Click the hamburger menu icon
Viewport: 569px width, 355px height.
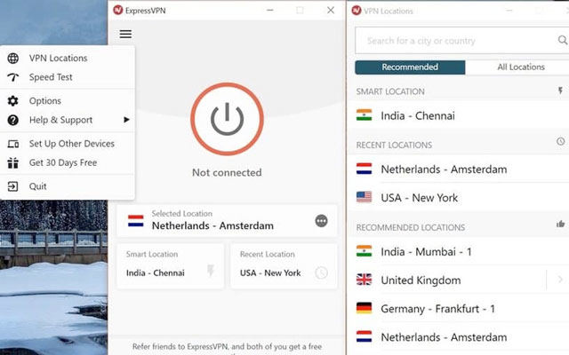[x=125, y=34]
